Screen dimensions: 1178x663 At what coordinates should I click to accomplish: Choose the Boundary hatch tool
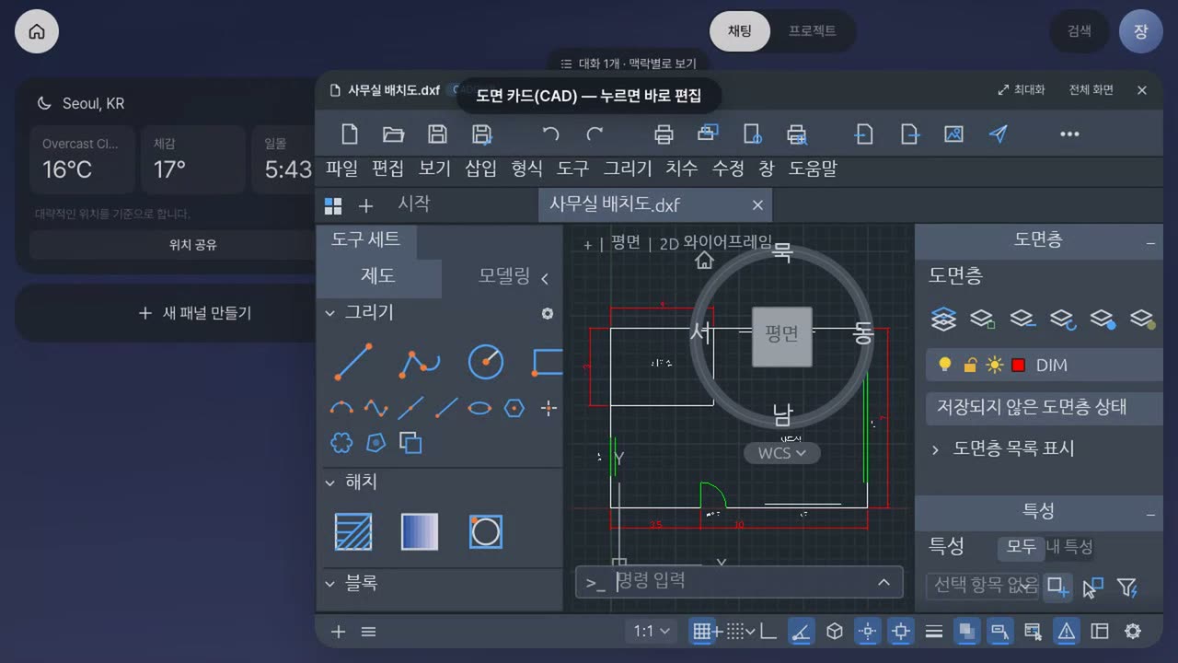486,531
